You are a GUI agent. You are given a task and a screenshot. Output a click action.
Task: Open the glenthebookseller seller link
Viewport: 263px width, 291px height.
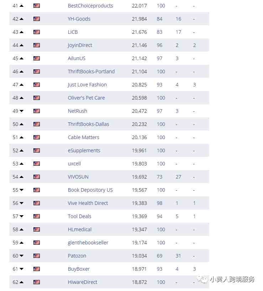tap(88, 243)
